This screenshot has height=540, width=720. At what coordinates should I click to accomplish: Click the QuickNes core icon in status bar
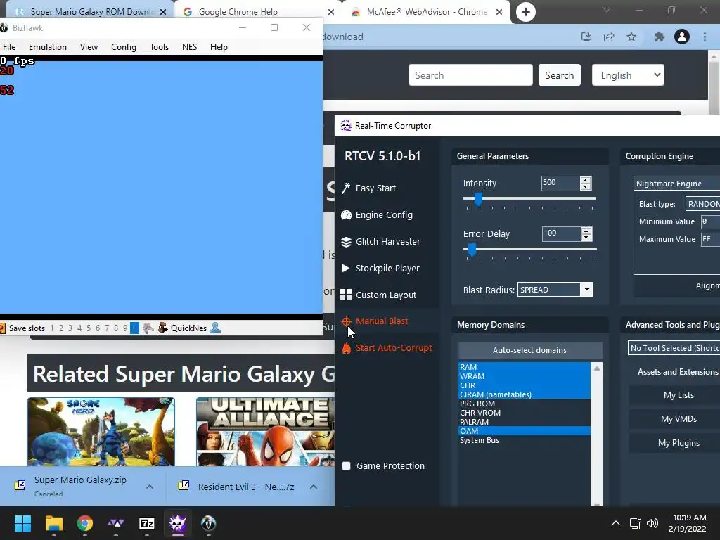coord(162,328)
